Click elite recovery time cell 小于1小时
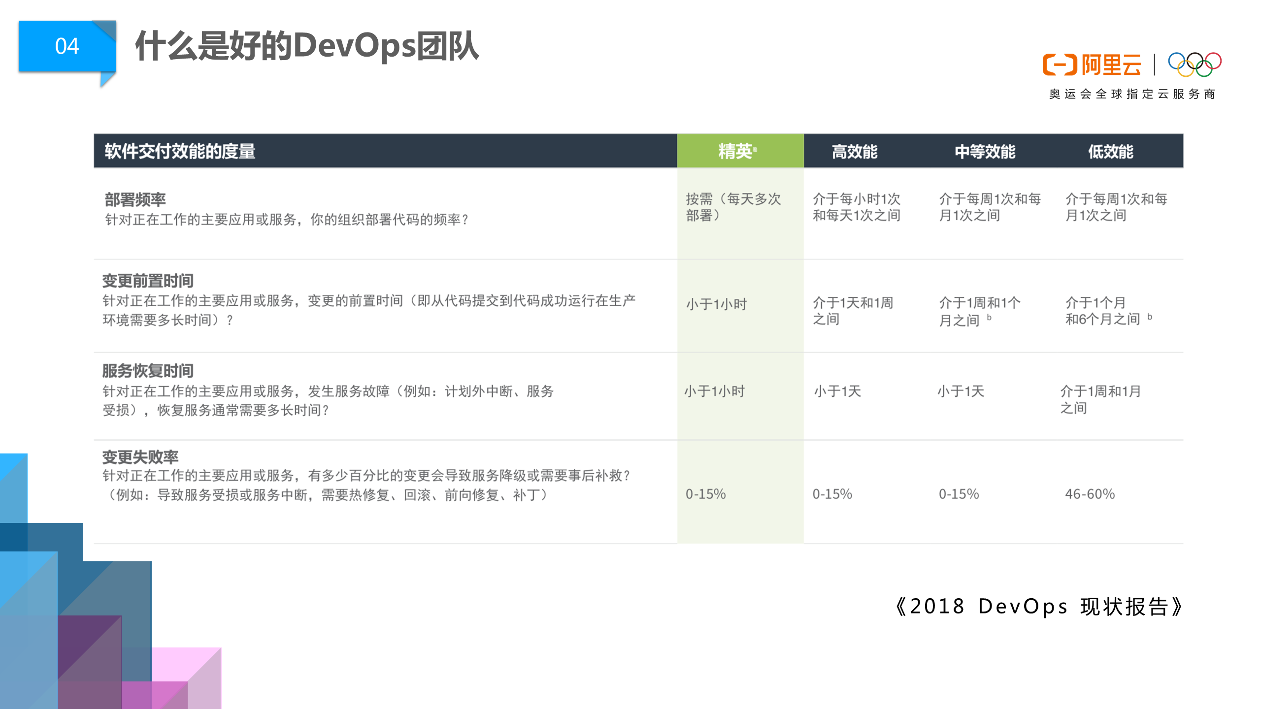Screen dimensions: 1261x709 714,391
